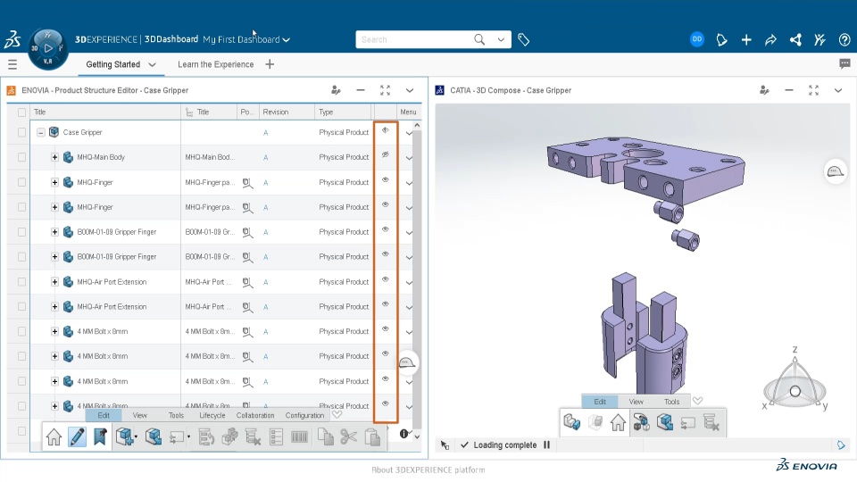
Task: Collapse the Case Gripper root node
Action: [40, 132]
